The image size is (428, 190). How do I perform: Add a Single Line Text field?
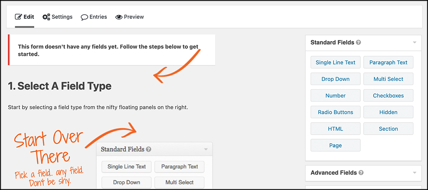click(x=336, y=62)
